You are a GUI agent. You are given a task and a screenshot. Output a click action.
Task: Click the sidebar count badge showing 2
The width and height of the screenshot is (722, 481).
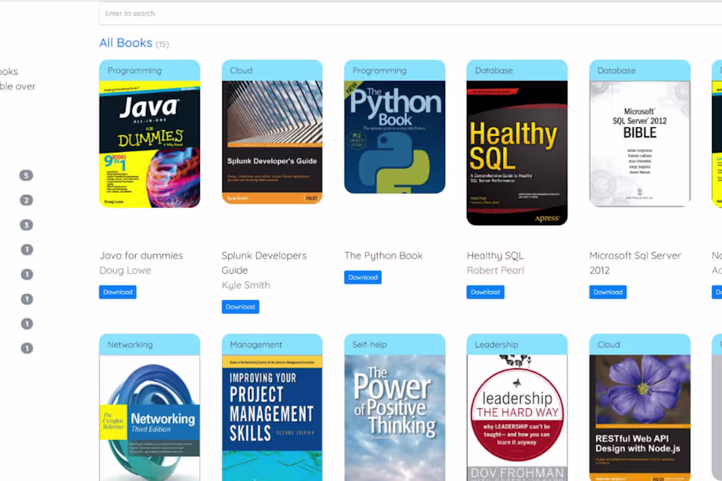[x=26, y=200]
